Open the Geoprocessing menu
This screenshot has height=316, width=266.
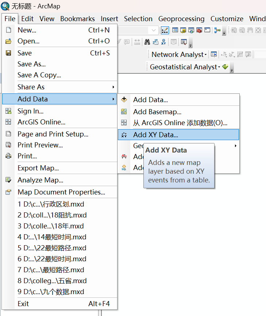(181, 19)
